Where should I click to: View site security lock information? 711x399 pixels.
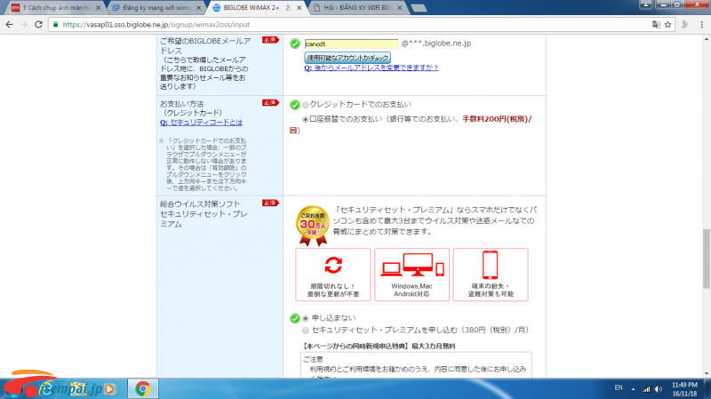pyautogui.click(x=56, y=25)
